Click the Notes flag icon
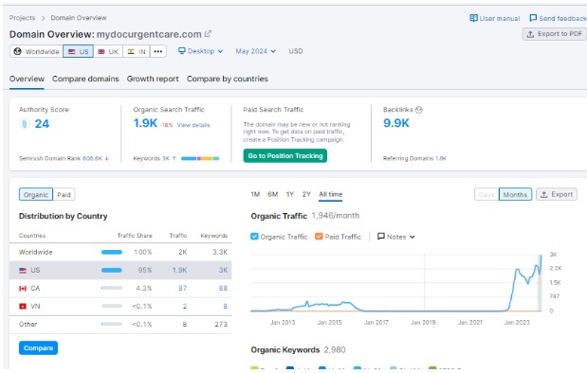 pos(380,237)
